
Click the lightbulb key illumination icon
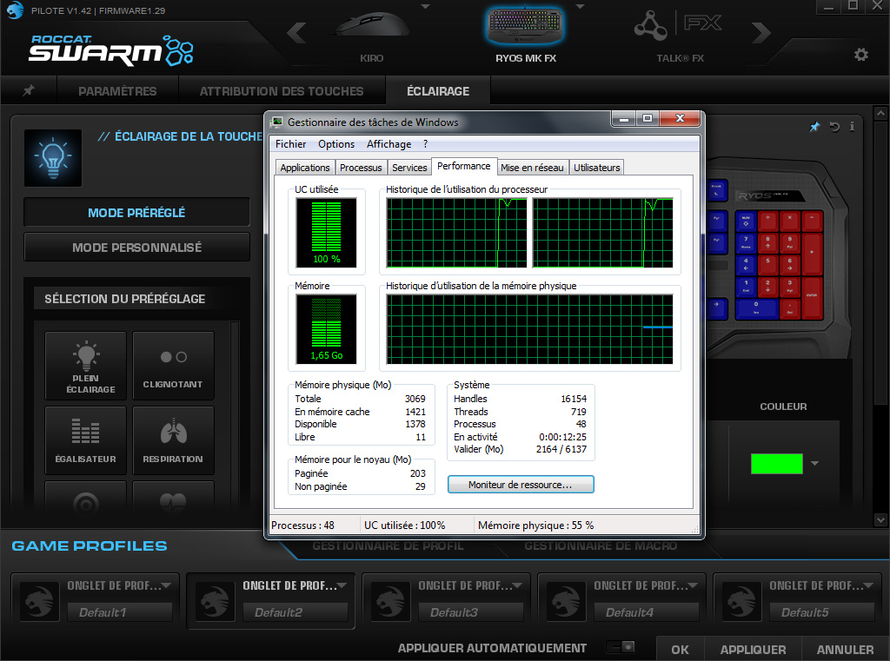click(x=53, y=158)
